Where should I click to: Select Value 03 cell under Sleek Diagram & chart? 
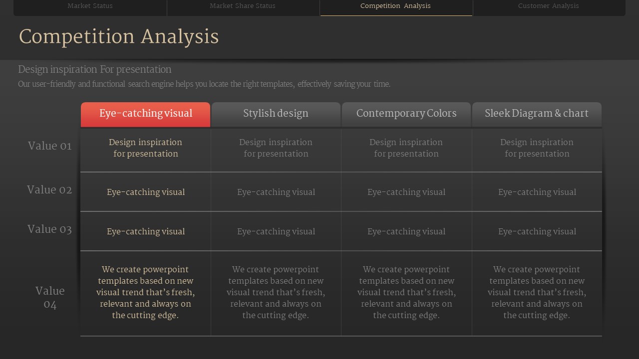(x=537, y=232)
